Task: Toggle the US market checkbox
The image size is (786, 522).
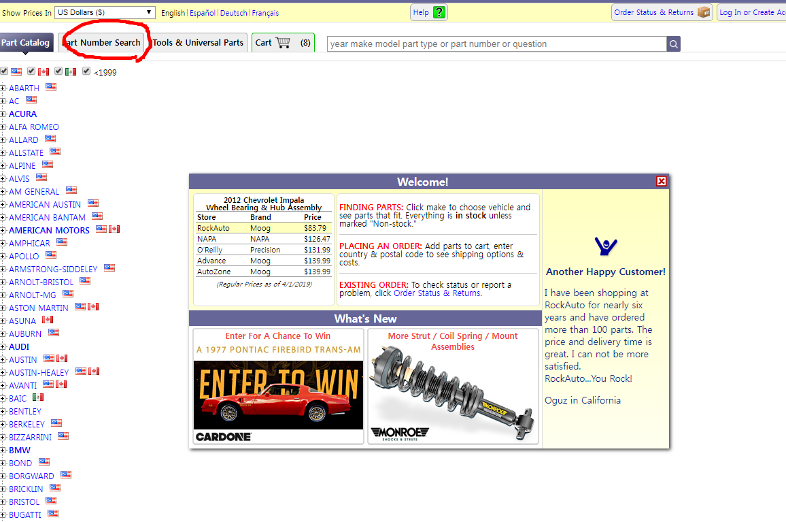Action: [4, 71]
